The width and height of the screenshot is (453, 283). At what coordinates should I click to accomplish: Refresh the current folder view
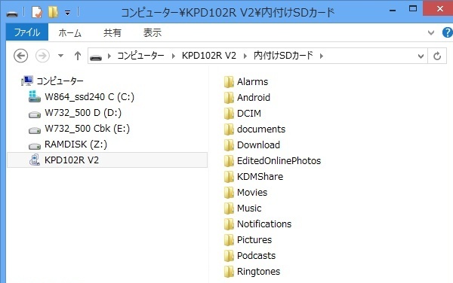pos(437,56)
